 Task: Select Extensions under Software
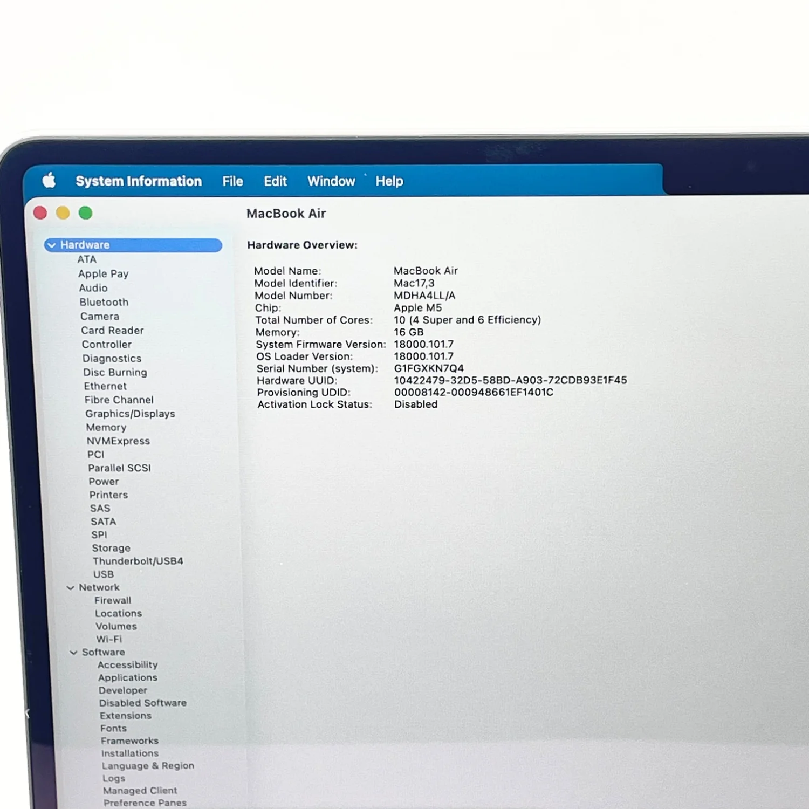tap(126, 716)
